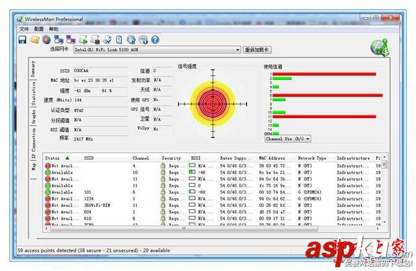416x271 pixels.
Task: Open file with the folder toolbar icon
Action: tap(34, 40)
